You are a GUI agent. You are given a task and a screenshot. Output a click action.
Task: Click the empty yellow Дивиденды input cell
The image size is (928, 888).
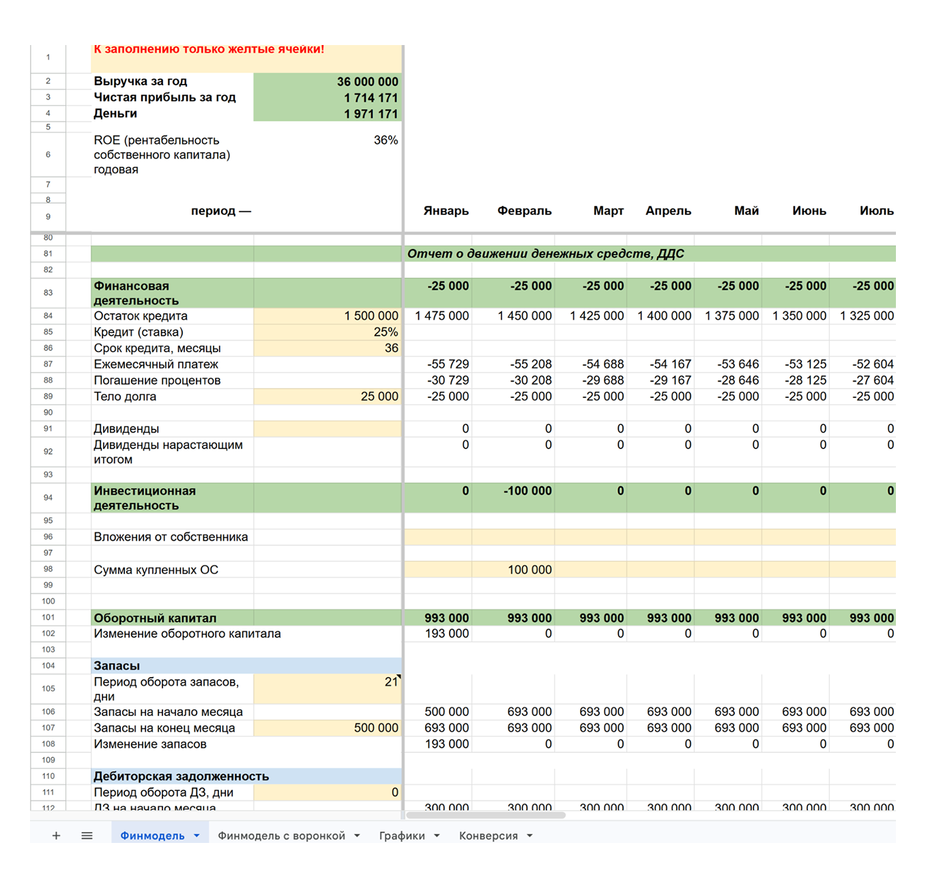(328, 429)
